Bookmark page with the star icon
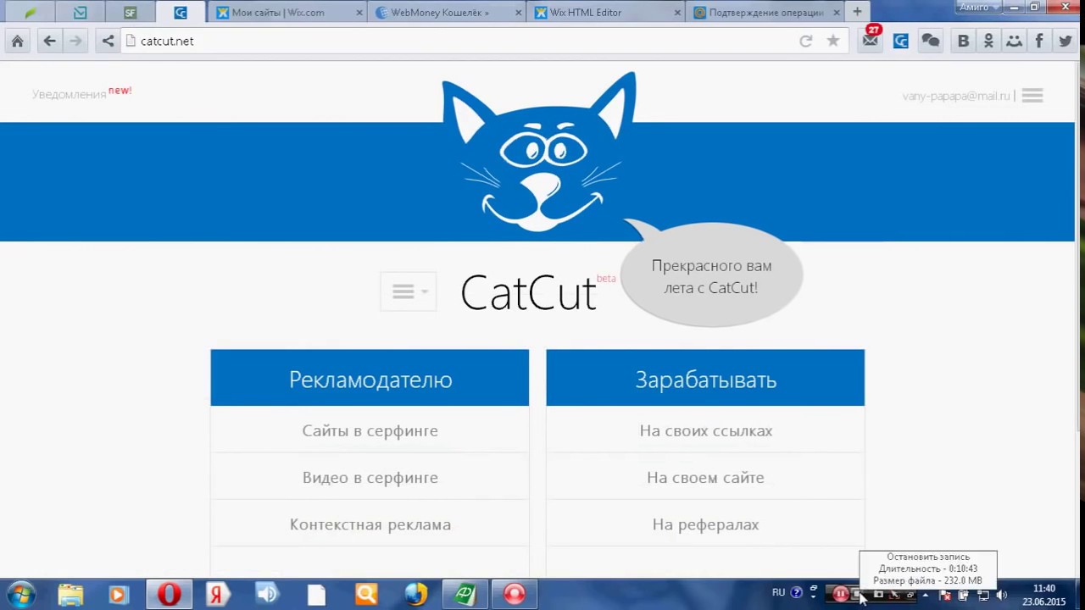This screenshot has width=1085, height=610. (833, 41)
